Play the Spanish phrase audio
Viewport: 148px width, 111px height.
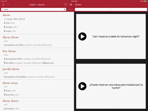(x=82, y=86)
